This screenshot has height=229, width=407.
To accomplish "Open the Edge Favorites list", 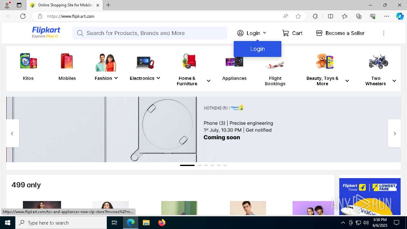I will [x=345, y=16].
